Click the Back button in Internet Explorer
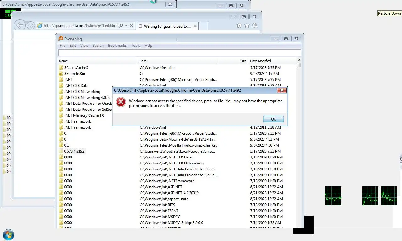Image resolution: width=402 pixels, height=241 pixels. point(20,26)
